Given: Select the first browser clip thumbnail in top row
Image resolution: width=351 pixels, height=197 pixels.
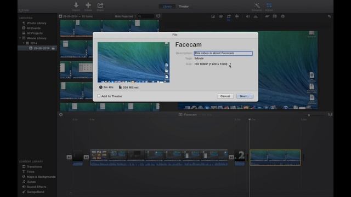Looking at the screenshot, I should pyautogui.click(x=67, y=28).
